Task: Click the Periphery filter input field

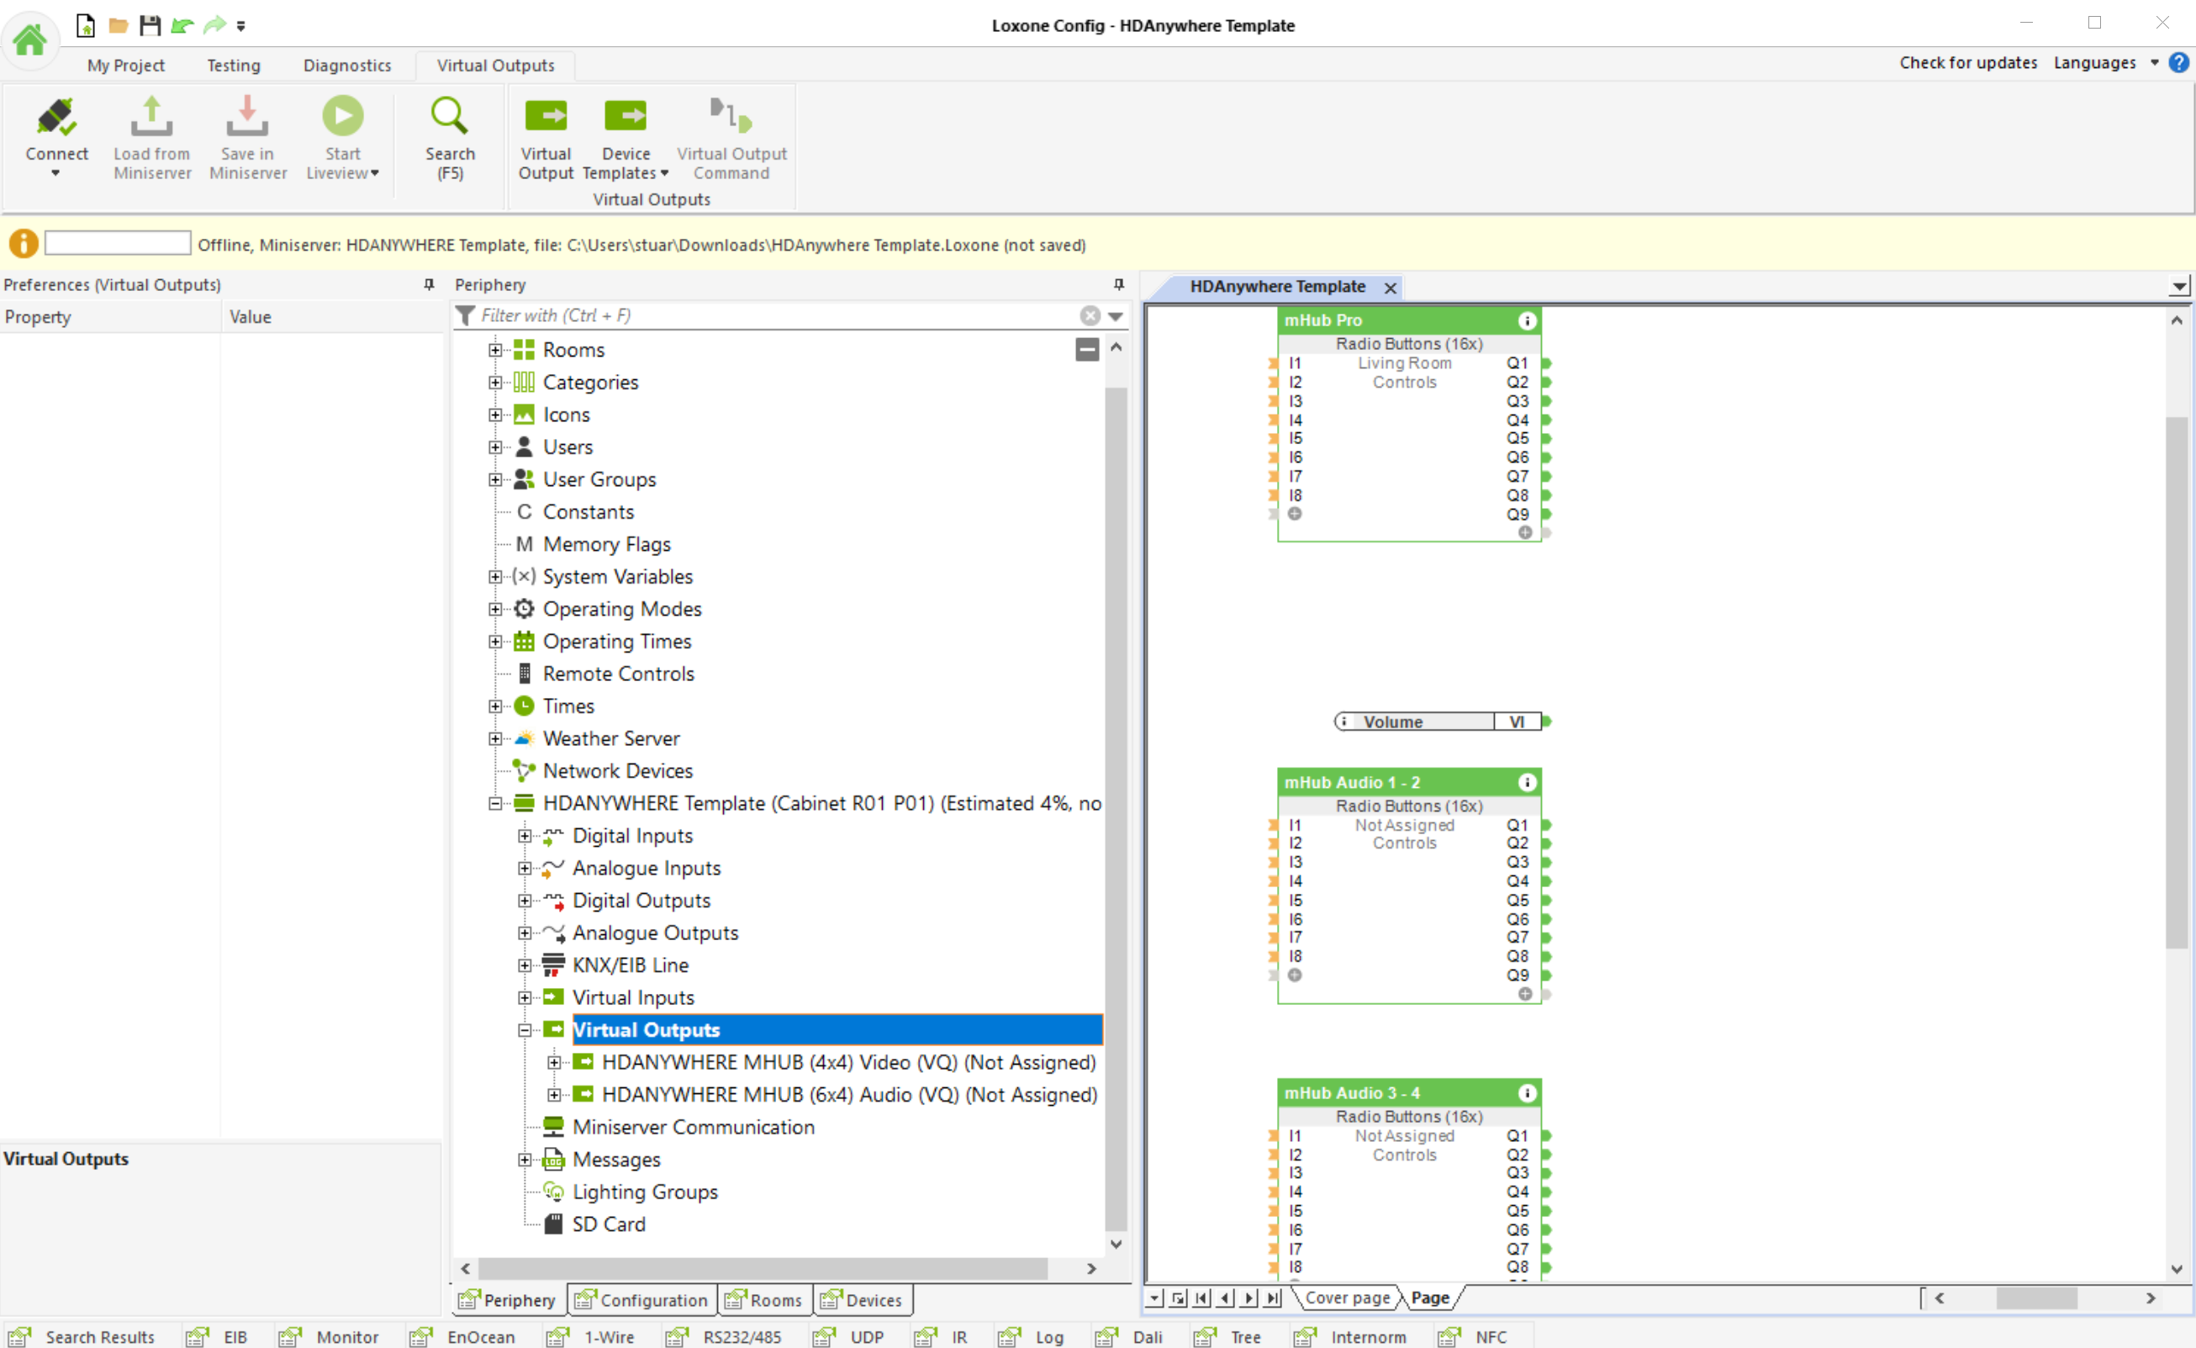Action: coord(778,315)
